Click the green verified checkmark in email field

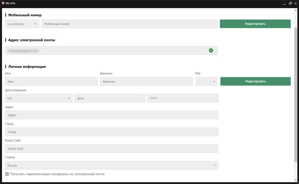[211, 50]
